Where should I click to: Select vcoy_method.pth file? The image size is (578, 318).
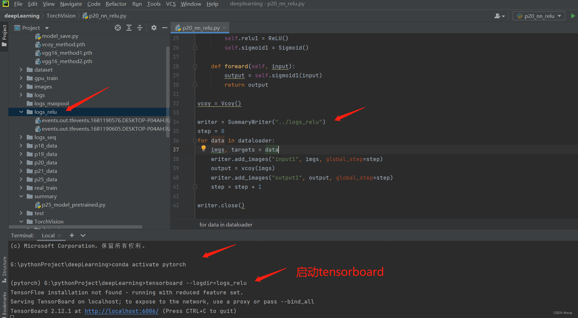coord(63,44)
